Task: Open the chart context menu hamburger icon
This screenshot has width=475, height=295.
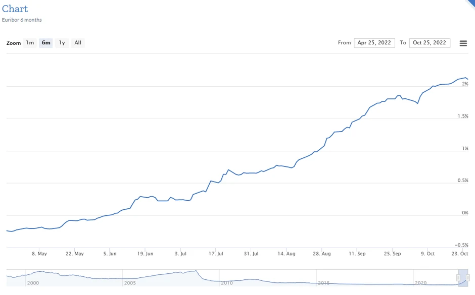Action: (x=463, y=43)
